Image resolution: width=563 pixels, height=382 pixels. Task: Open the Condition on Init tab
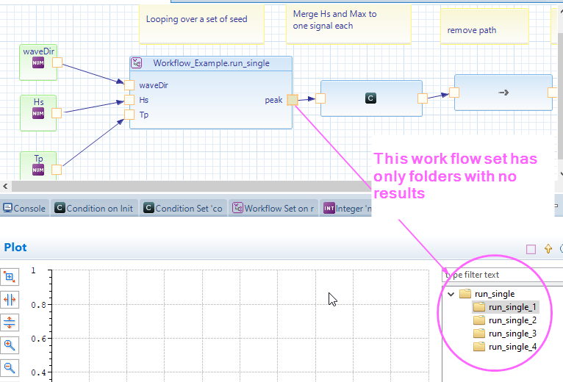pos(93,208)
